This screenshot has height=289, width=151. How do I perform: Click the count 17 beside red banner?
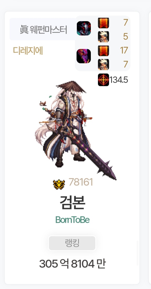(x=124, y=51)
